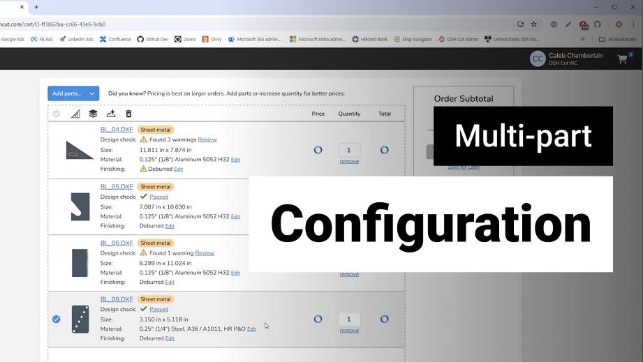Uncheck the BL_08.DXF row checkbox
The height and width of the screenshot is (362, 643).
pyautogui.click(x=57, y=319)
